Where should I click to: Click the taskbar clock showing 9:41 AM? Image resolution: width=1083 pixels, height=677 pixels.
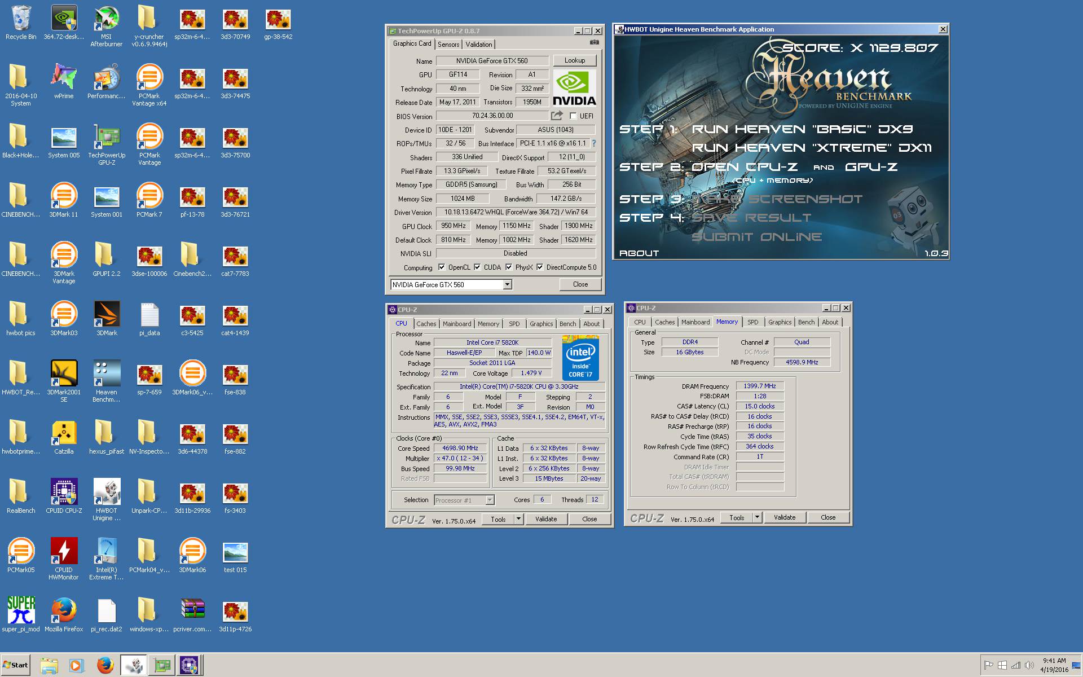pos(1054,661)
